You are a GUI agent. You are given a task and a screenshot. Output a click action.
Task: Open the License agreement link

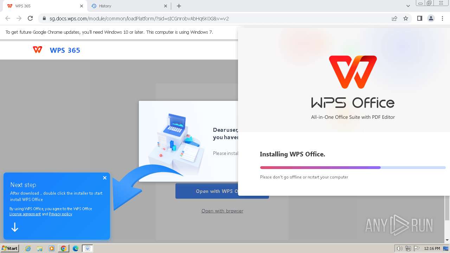pos(25,214)
